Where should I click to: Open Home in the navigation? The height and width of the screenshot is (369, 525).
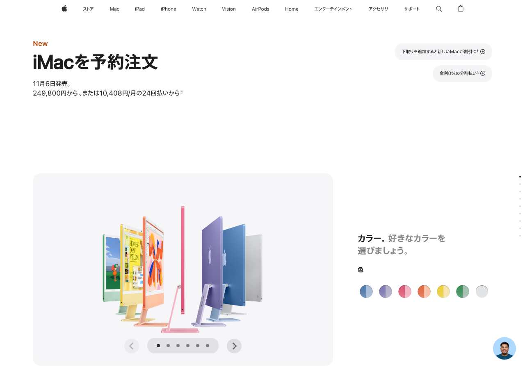coord(292,9)
